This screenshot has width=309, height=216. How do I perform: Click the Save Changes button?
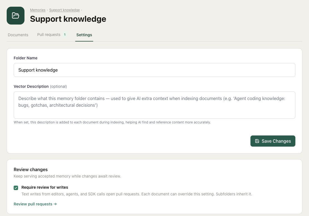tap(273, 141)
